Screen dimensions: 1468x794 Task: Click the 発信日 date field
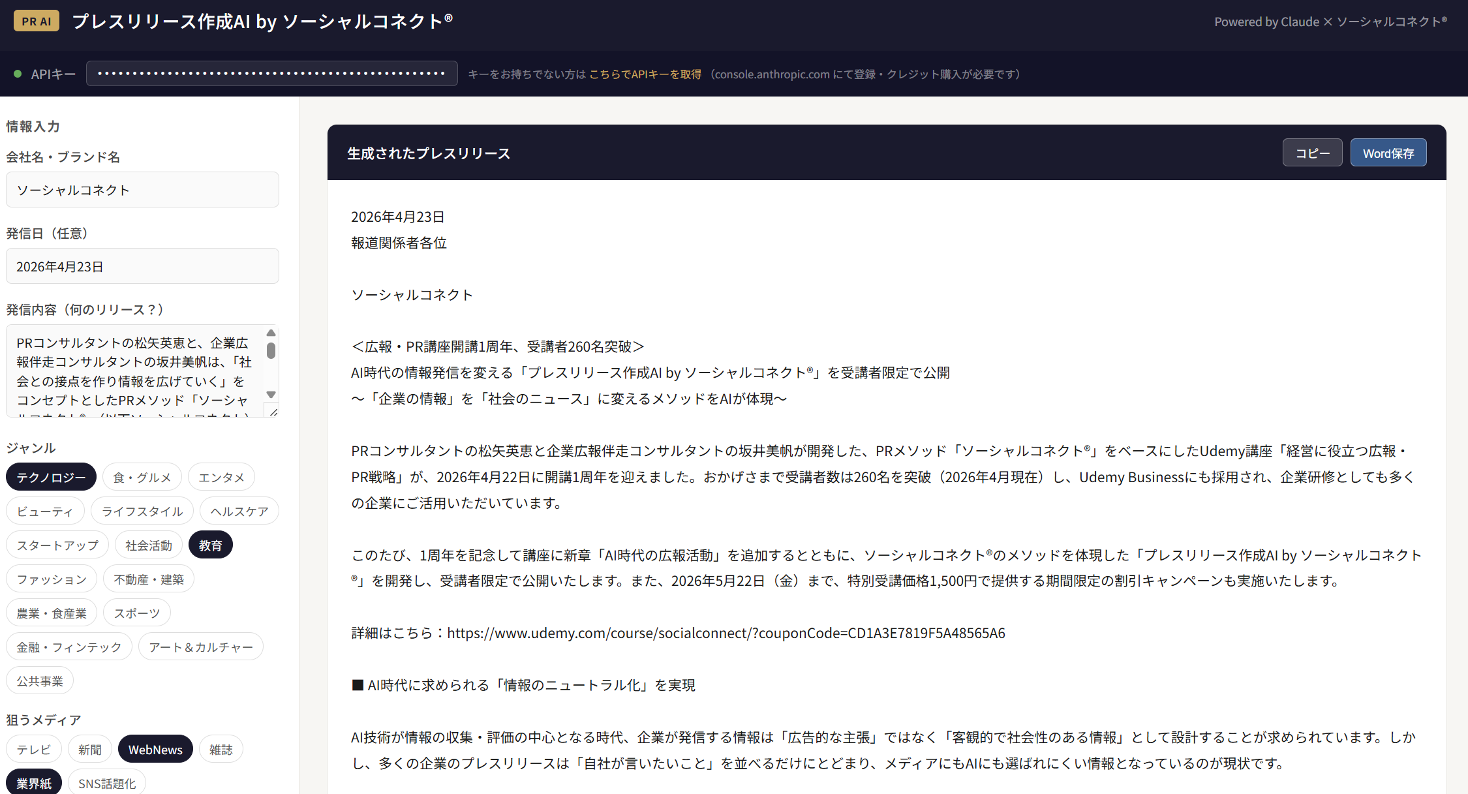tap(142, 266)
